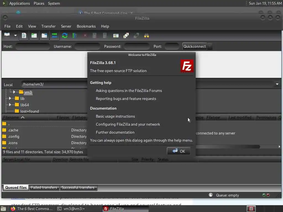283x212 pixels.
Task: Open Further documentation link
Action: click(115, 132)
